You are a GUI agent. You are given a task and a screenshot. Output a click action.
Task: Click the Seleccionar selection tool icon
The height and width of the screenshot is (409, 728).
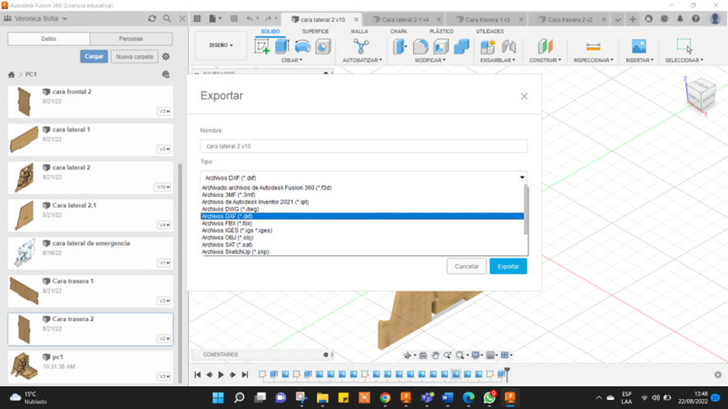click(x=684, y=46)
